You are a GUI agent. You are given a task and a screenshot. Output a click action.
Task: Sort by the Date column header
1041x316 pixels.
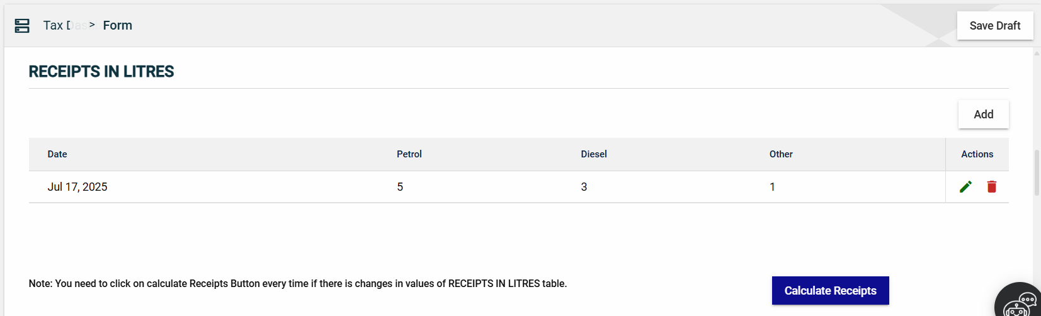[x=57, y=154]
